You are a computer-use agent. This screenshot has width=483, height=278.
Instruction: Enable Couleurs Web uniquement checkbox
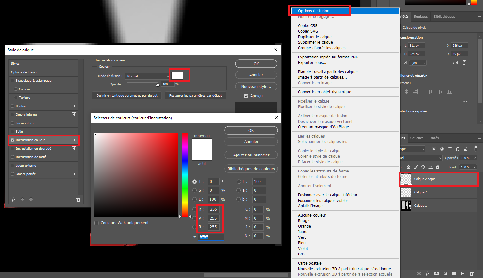pyautogui.click(x=96, y=223)
